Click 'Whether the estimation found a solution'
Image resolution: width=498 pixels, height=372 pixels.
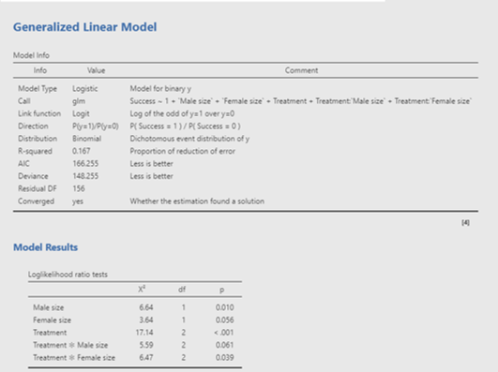pyautogui.click(x=197, y=201)
